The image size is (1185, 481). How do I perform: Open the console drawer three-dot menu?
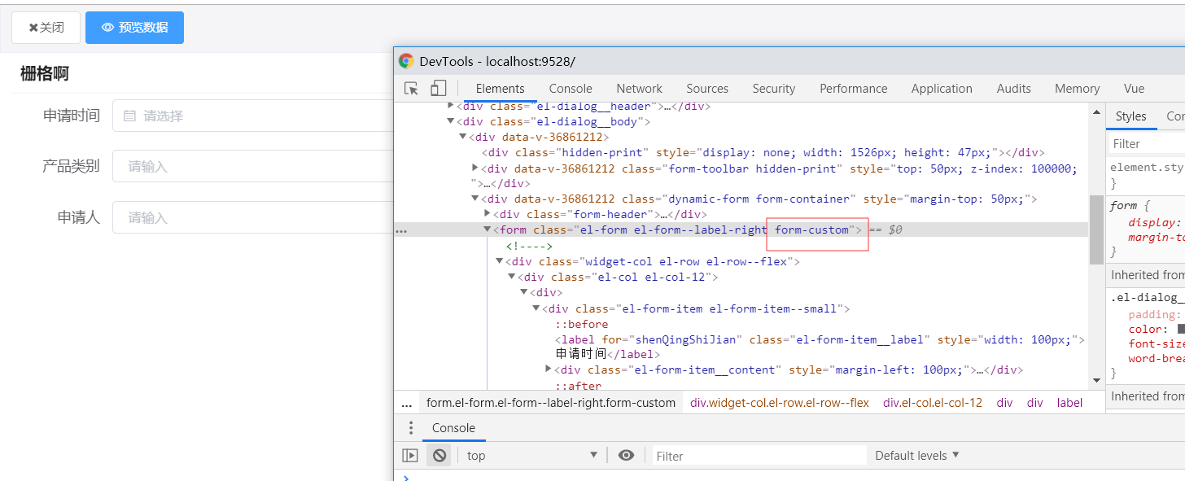click(411, 428)
